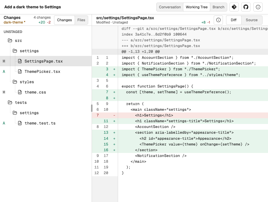Click the tests folder icon
The height and width of the screenshot is (202, 268).
10,102
